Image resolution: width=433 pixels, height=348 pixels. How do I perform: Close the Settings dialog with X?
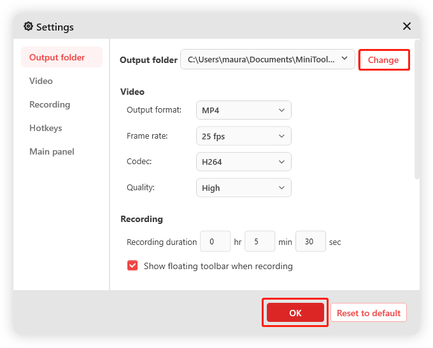click(407, 26)
